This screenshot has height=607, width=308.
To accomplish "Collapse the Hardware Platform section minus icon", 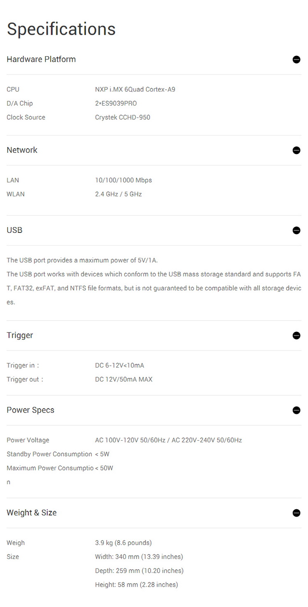I will [296, 60].
